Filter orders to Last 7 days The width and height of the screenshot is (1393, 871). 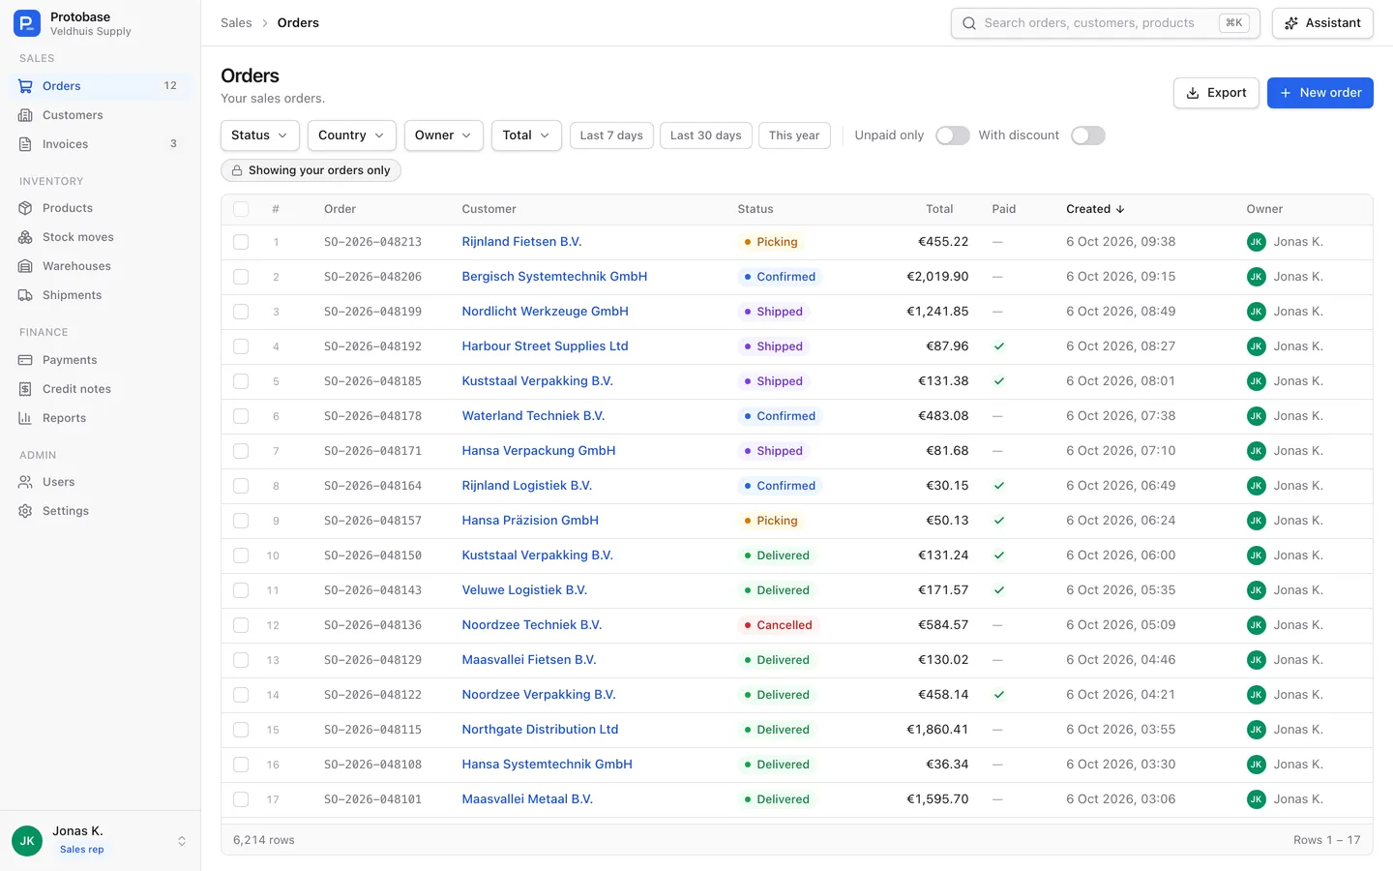tap(611, 135)
